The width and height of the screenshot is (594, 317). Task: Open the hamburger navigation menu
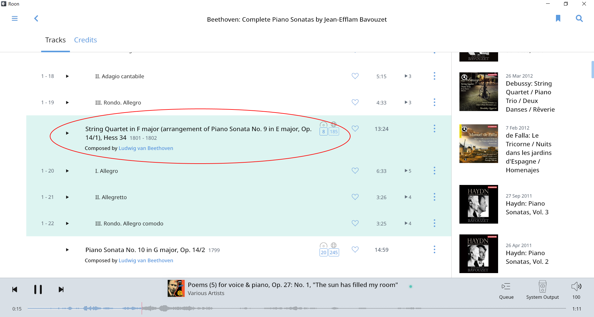click(x=15, y=19)
